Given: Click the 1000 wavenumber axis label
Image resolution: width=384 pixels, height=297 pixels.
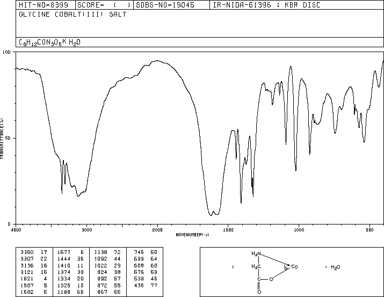Looking at the screenshot, I should point(299,230).
